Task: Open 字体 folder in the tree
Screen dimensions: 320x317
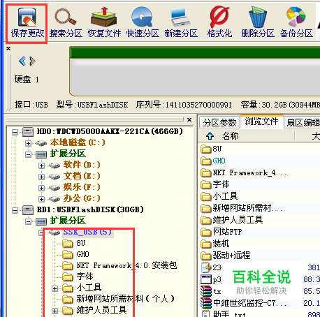Action: click(x=85, y=277)
